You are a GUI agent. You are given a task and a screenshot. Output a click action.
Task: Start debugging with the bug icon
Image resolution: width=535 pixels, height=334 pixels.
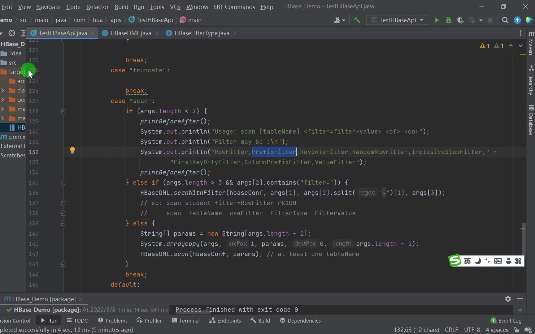(x=448, y=20)
